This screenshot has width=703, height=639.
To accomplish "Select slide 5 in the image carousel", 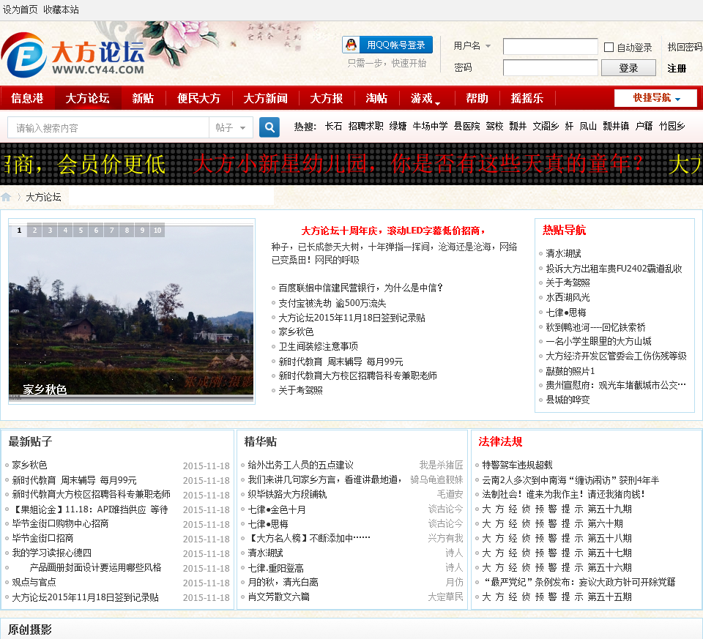I will [81, 230].
